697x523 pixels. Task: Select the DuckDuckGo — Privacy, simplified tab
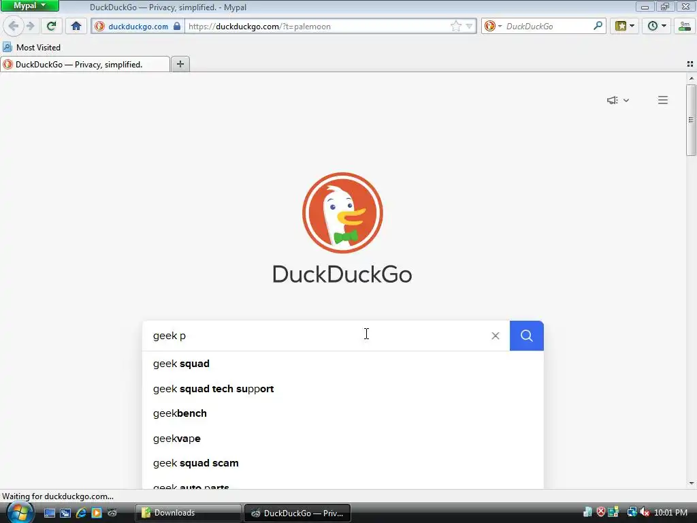[85, 65]
